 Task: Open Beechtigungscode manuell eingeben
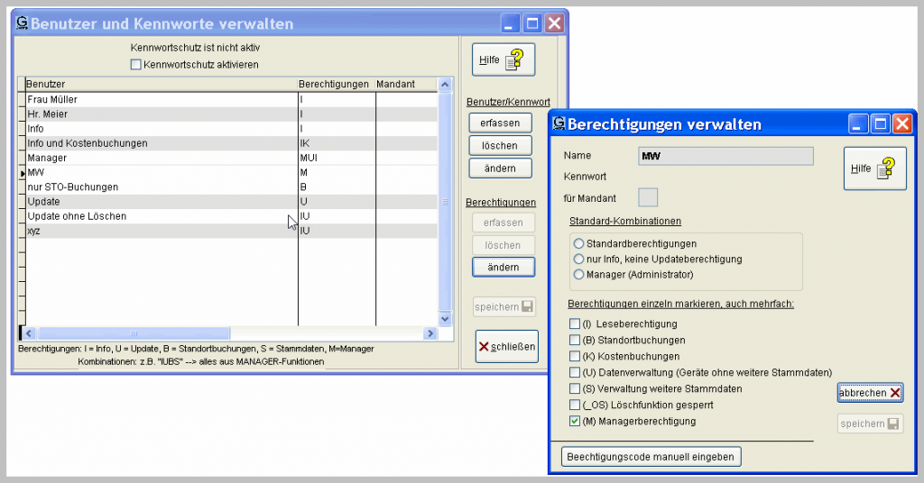(651, 457)
